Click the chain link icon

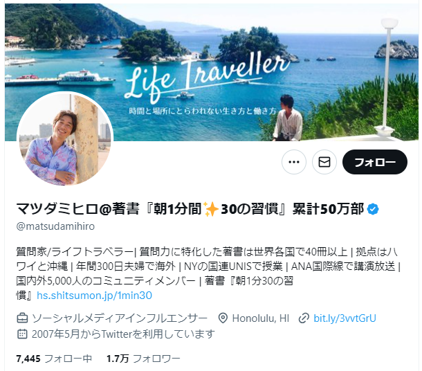[x=304, y=318]
